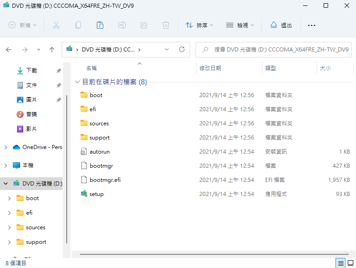Screen dimensions: 356x268
Task: Click the Delete trash icon
Action: [x=166, y=25]
